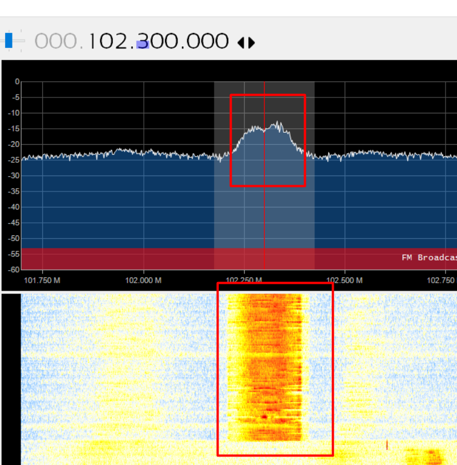457x465 pixels.
Task: Click the -60 dB scale label
Action: point(14,270)
